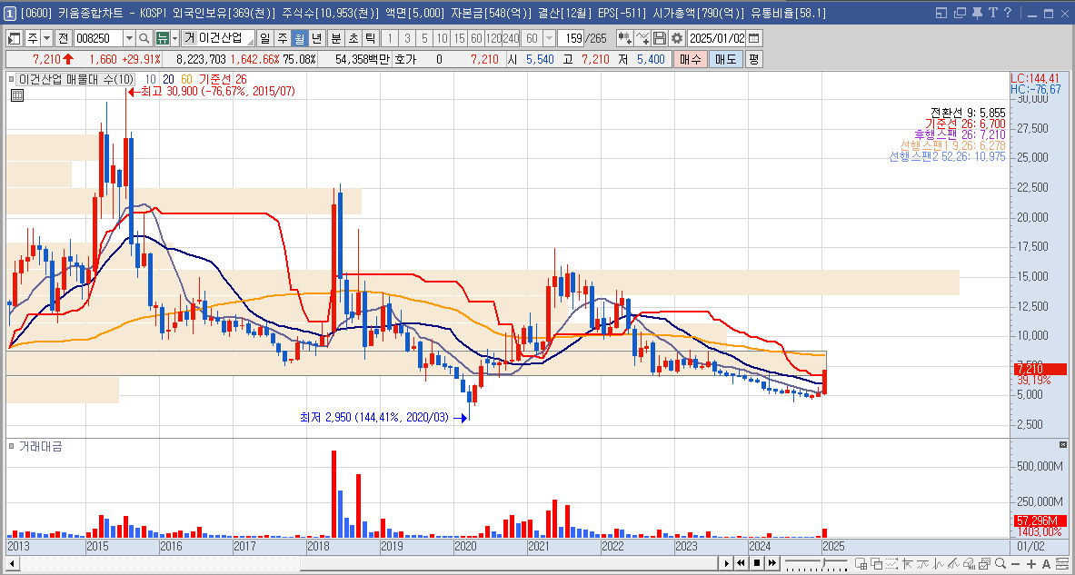Click the add overlay line chart icon
1075x575 pixels.
tap(642, 38)
